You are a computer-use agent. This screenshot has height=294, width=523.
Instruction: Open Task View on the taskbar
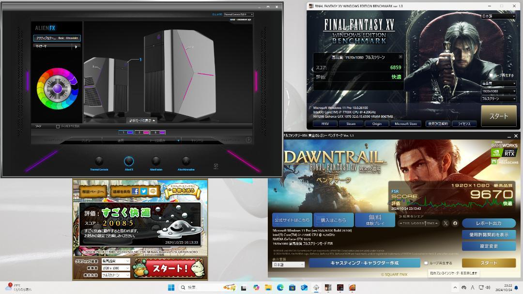244,288
